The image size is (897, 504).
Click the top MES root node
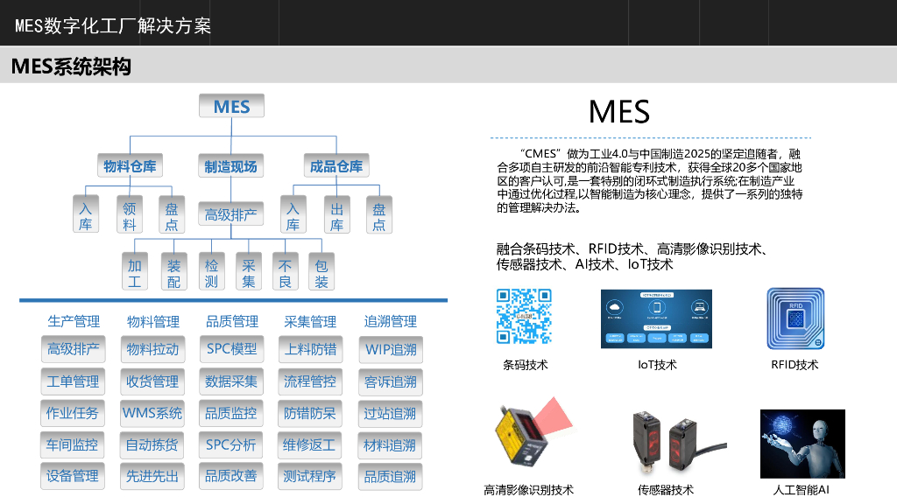click(x=231, y=106)
